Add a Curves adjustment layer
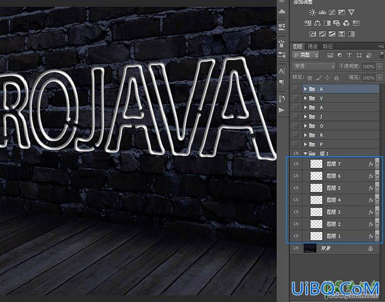Viewport: 385px width, 302px height. pos(332,12)
